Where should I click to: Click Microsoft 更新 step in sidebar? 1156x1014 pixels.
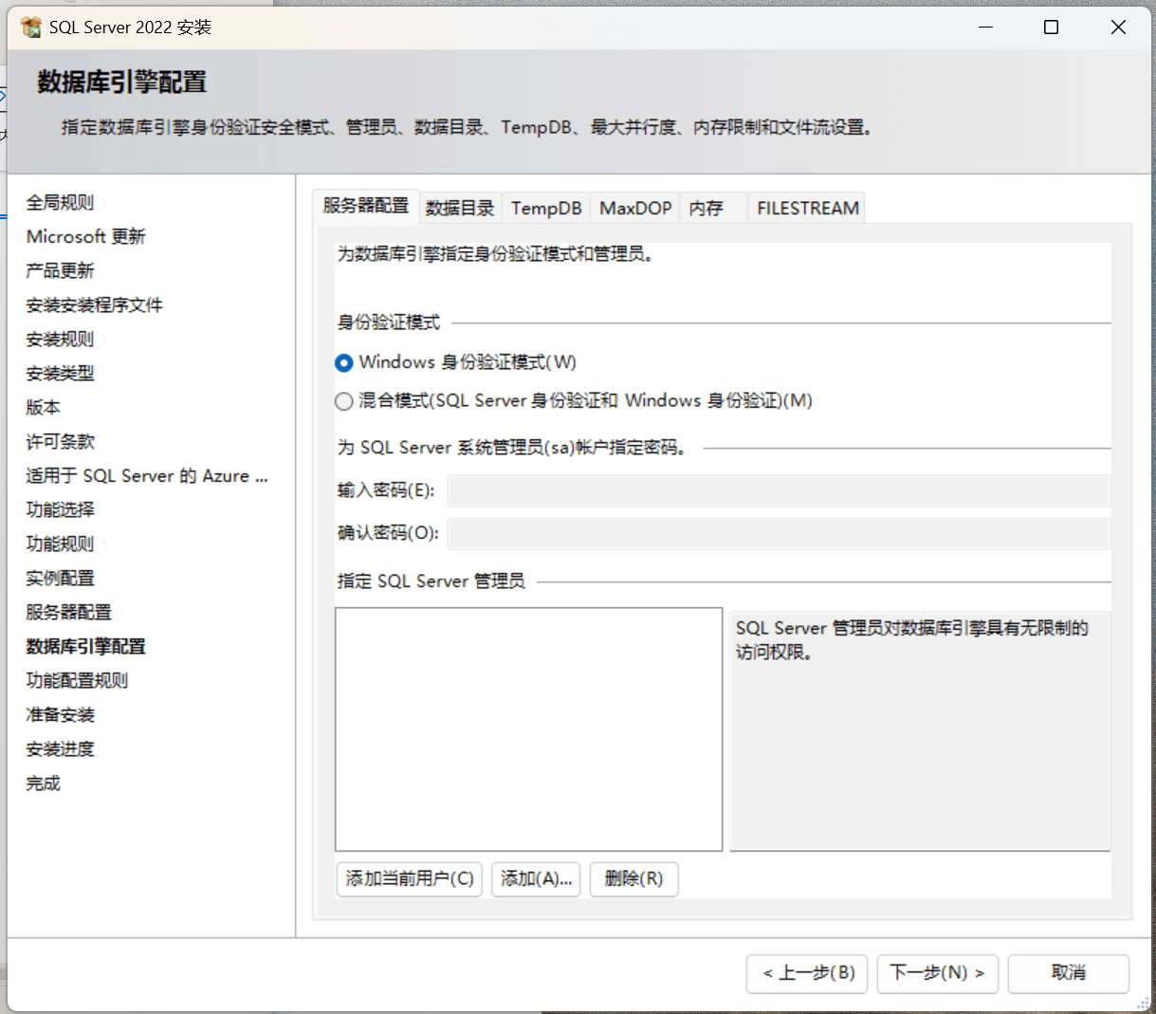[x=86, y=236]
